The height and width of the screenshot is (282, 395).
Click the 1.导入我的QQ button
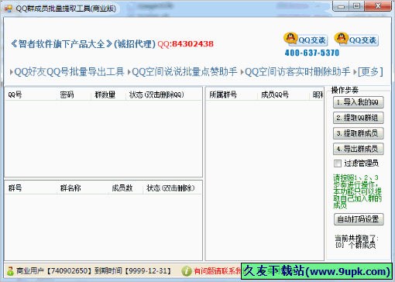(x=359, y=102)
